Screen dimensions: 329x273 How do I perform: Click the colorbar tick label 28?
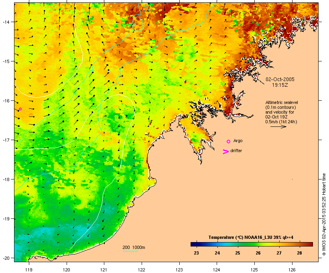[299, 253]
